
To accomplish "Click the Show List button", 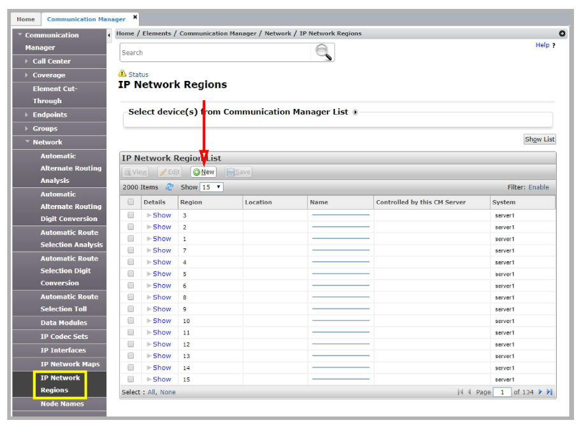I will (539, 139).
